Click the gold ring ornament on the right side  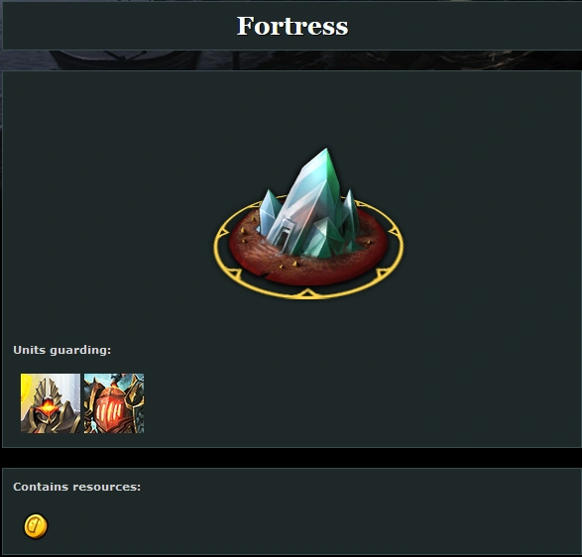point(396,233)
